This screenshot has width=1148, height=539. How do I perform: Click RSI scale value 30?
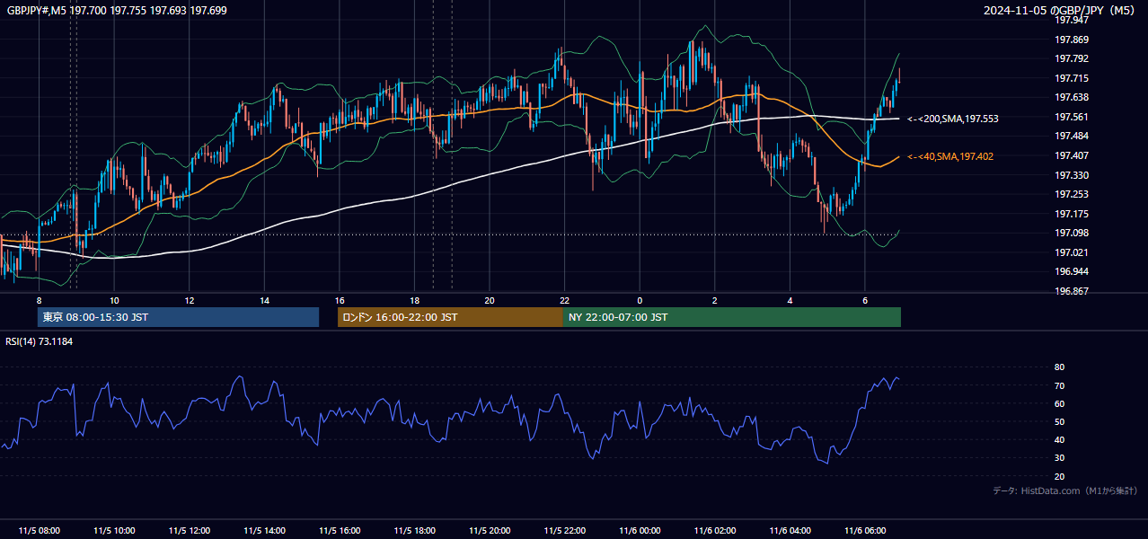coord(1060,457)
